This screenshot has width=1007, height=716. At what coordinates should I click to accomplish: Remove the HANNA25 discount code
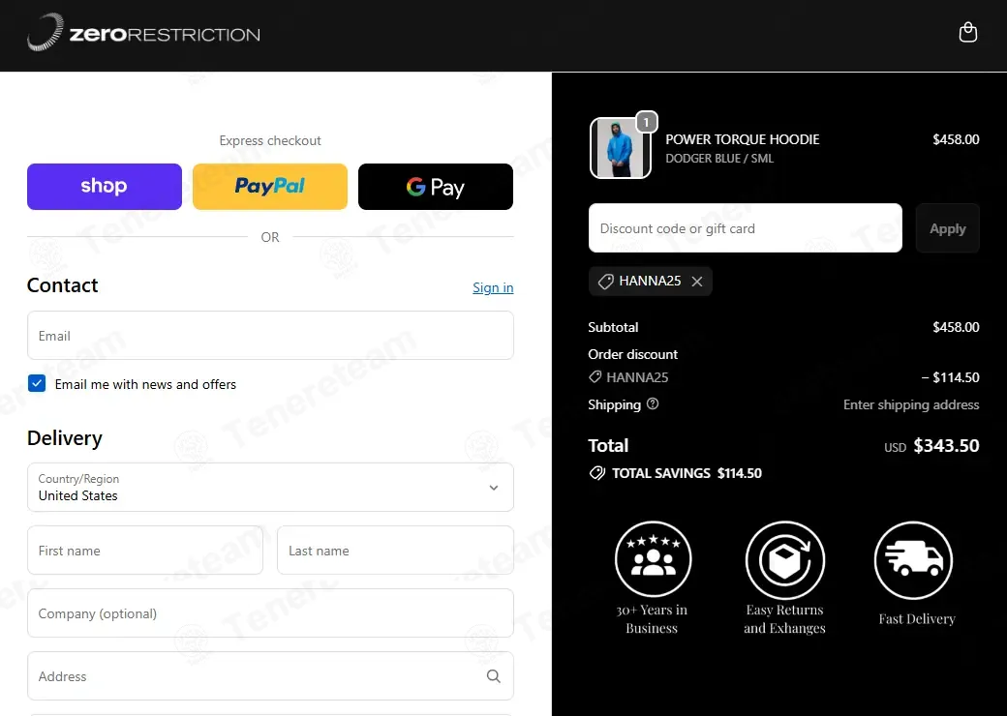tap(697, 281)
